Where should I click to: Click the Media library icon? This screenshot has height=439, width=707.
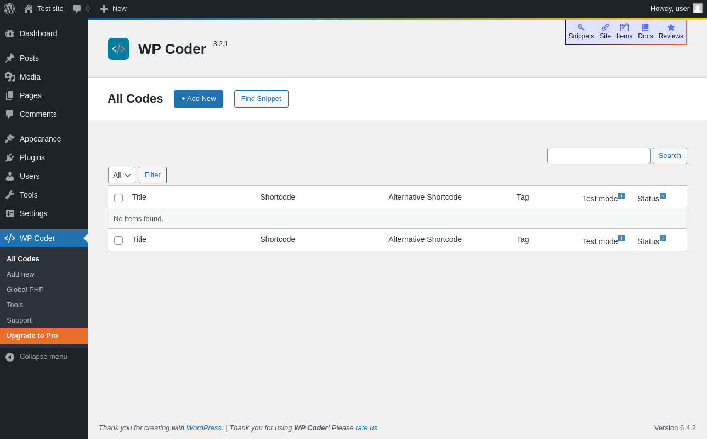point(10,77)
